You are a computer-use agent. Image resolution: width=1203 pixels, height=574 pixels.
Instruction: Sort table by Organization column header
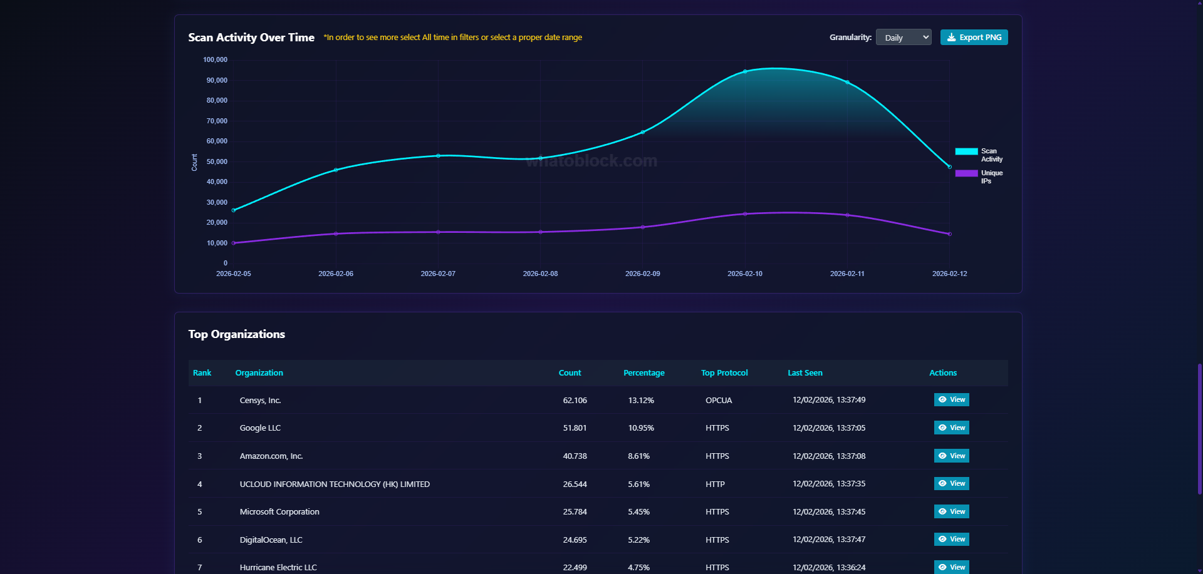pyautogui.click(x=259, y=373)
